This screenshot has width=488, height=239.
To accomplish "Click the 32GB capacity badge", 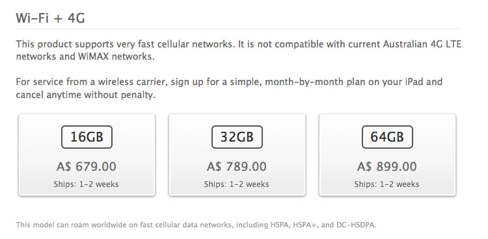I will click(x=237, y=137).
